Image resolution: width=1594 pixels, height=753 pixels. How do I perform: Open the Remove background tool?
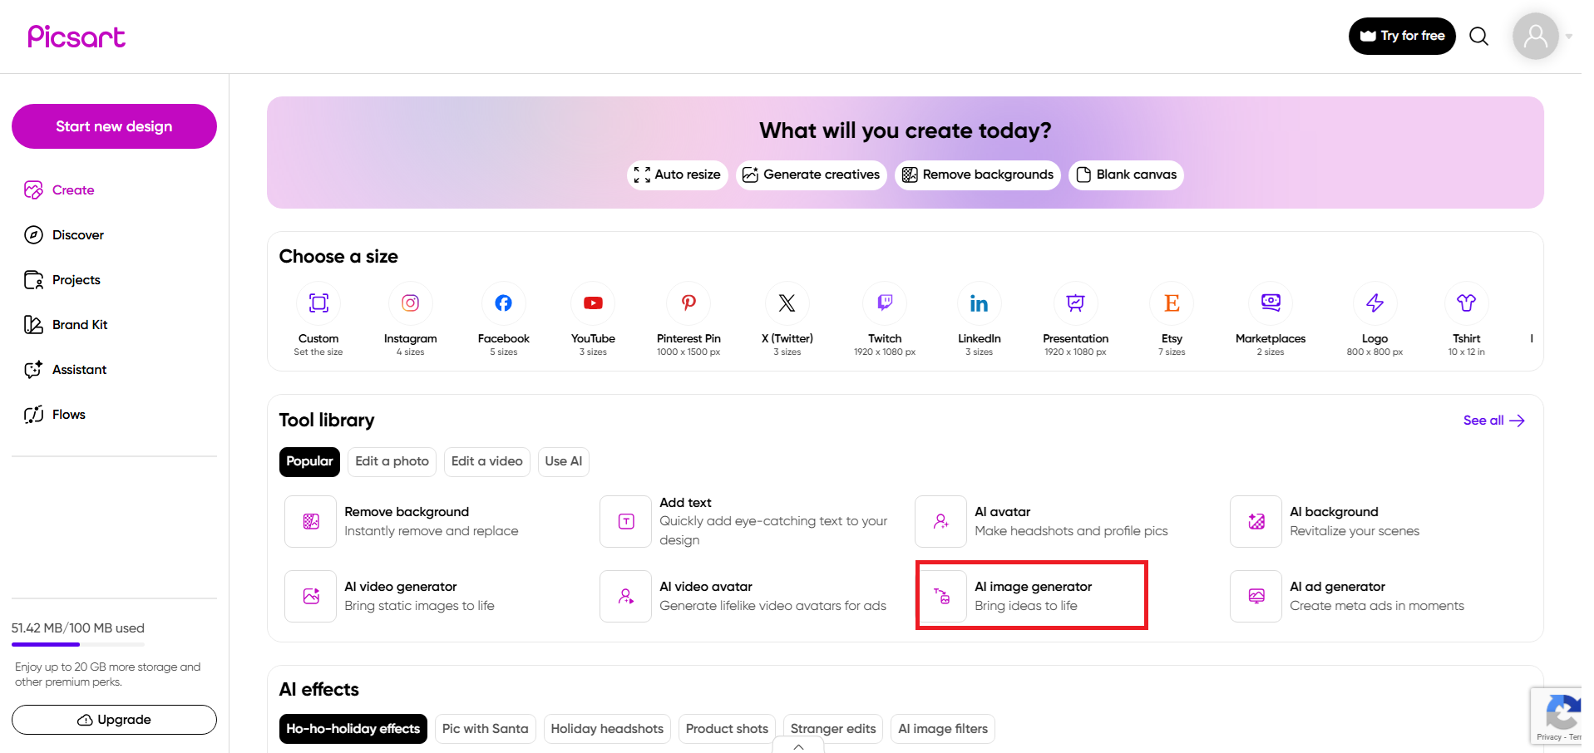pyautogui.click(x=407, y=520)
